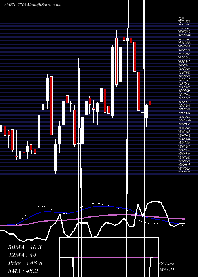Click the <<Live MACD label
The image size is (198, 277).
coord(167,267)
